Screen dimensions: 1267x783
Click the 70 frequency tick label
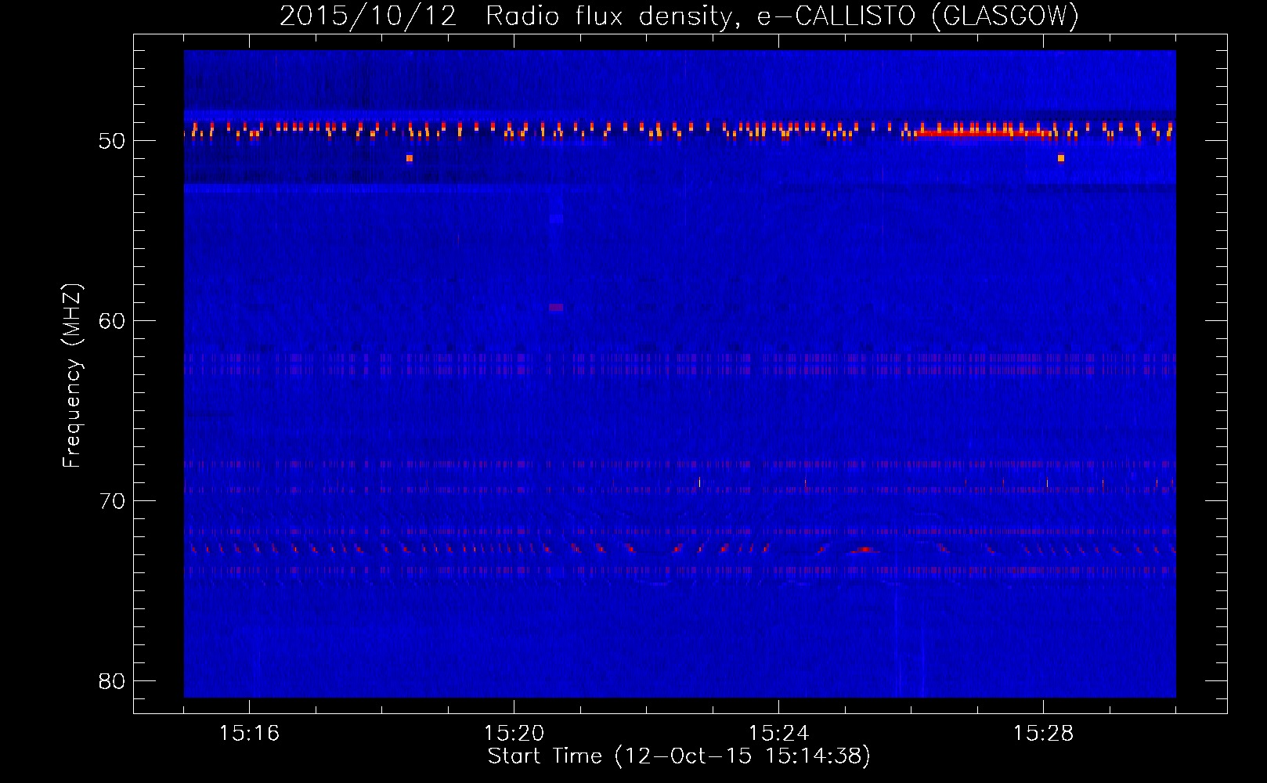pos(112,501)
